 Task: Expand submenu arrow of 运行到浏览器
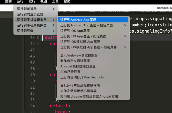click(x=54, y=9)
